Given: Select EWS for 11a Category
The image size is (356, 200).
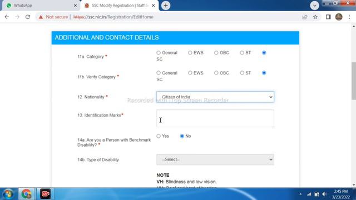Looking at the screenshot, I should (190, 53).
